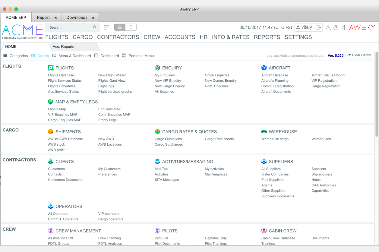
Task: Select the Pilots section icon
Action: pos(157,231)
